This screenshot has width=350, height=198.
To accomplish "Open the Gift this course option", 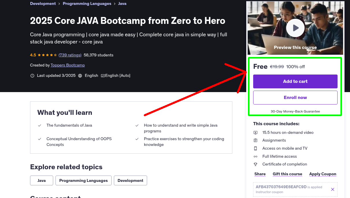I will 287,174.
